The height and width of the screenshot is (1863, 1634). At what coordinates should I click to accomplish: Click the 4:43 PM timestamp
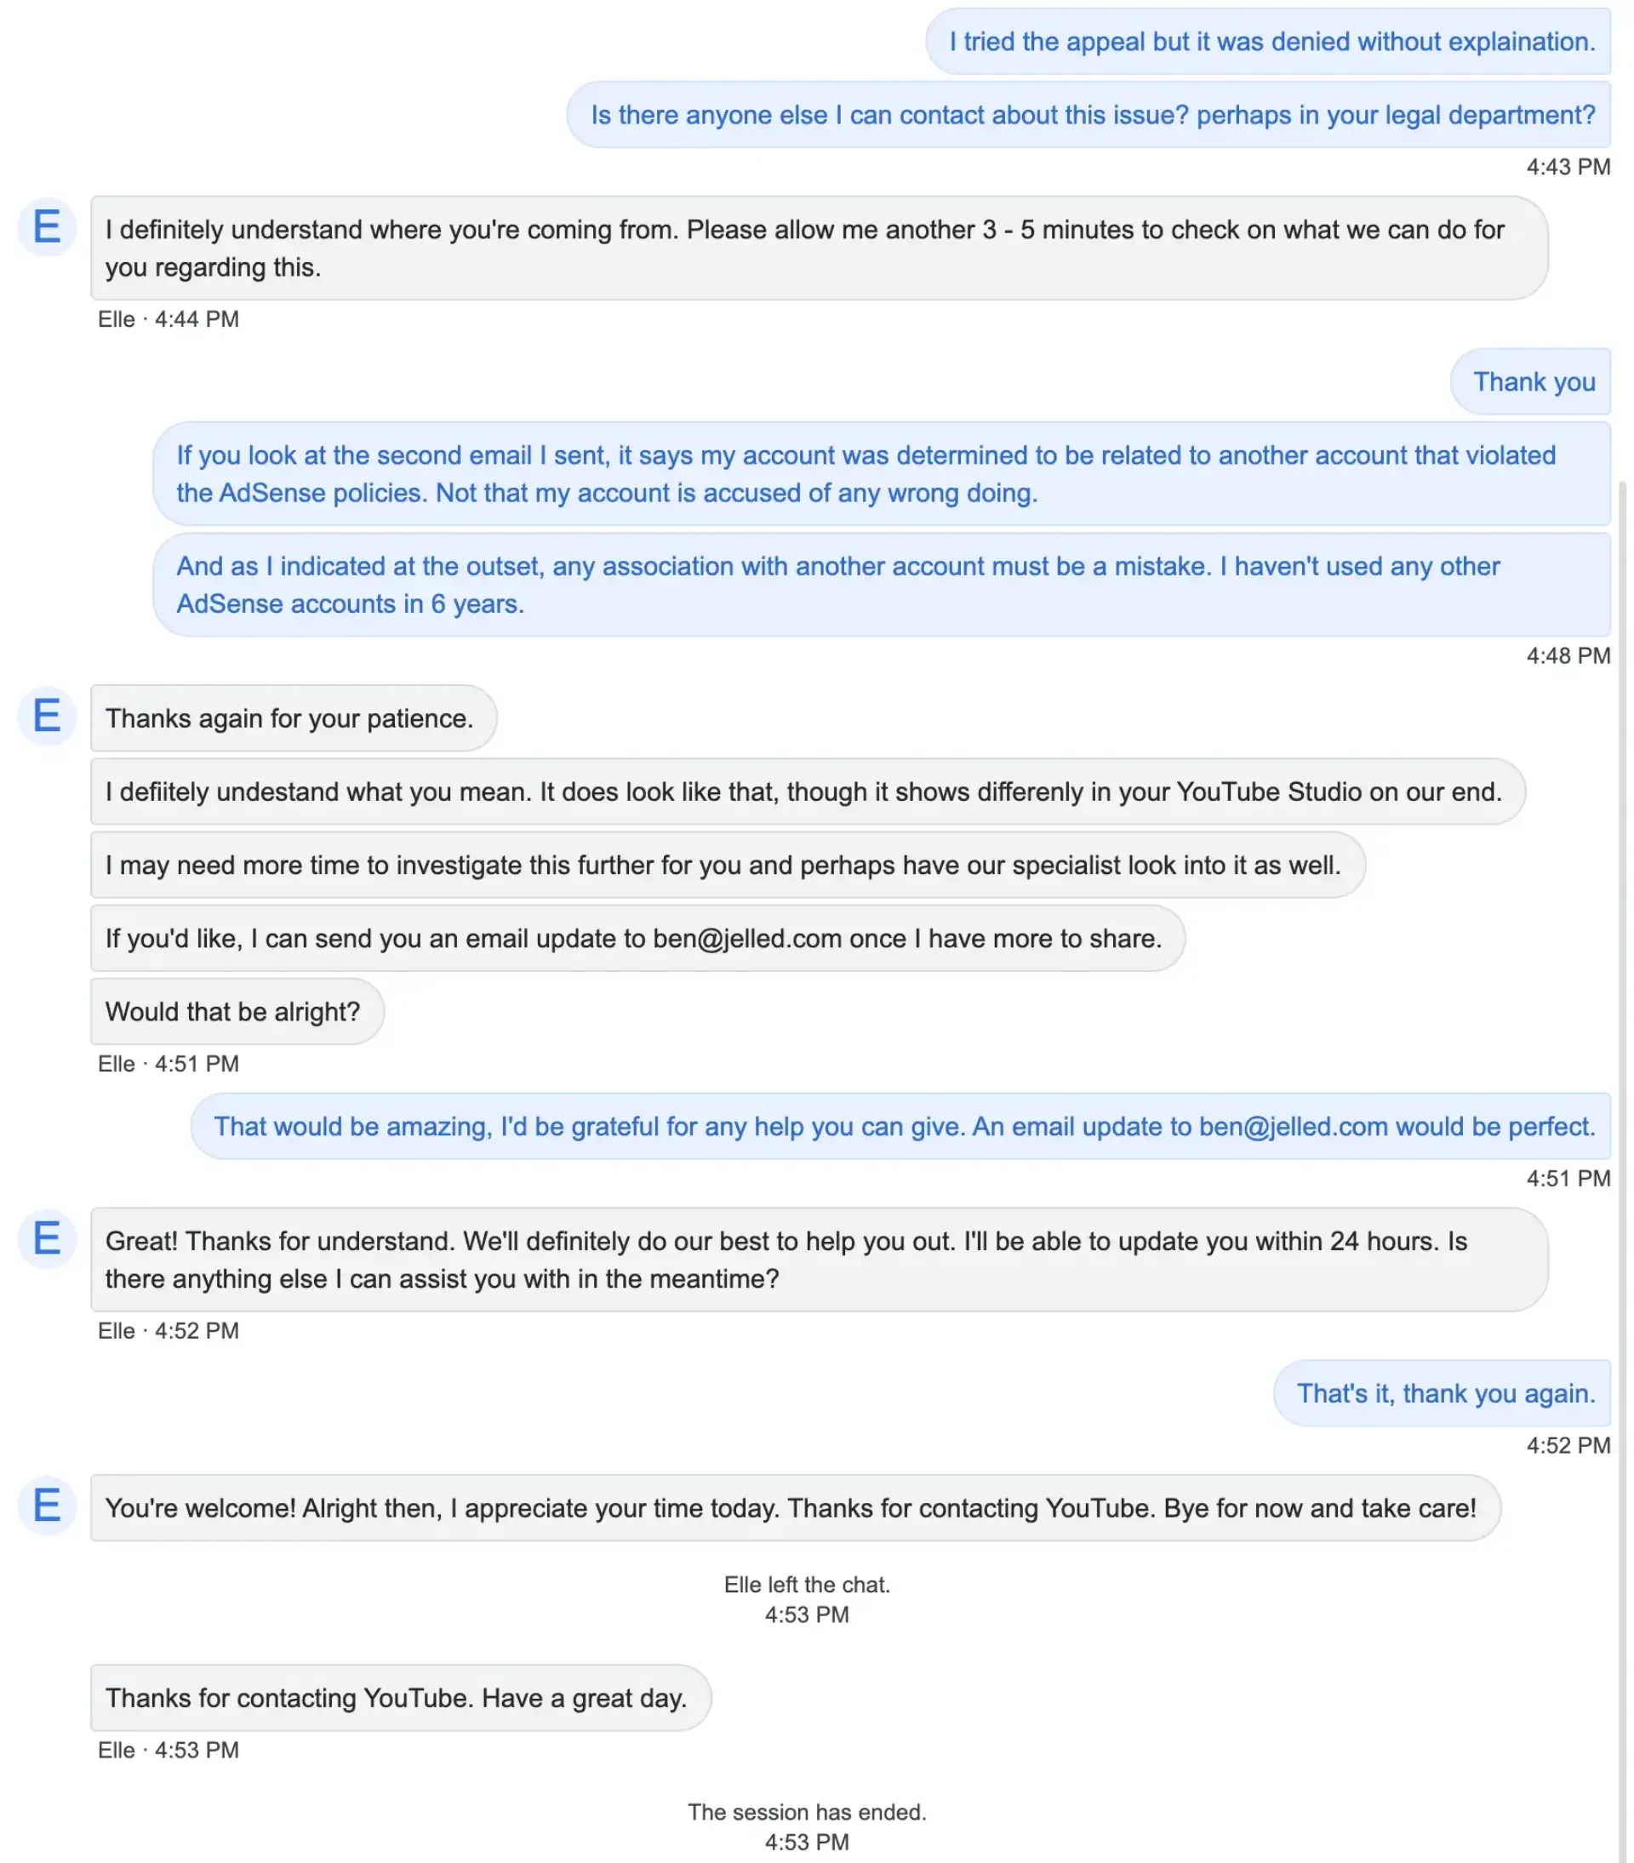point(1566,167)
